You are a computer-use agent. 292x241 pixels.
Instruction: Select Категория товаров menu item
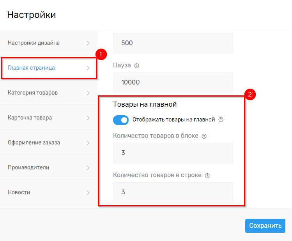pos(33,93)
